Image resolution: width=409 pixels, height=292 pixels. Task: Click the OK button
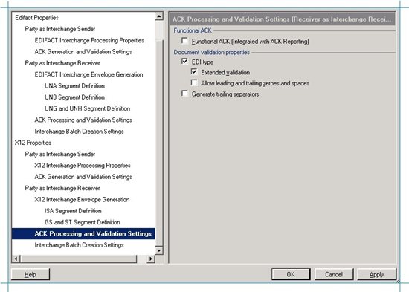pos(291,274)
